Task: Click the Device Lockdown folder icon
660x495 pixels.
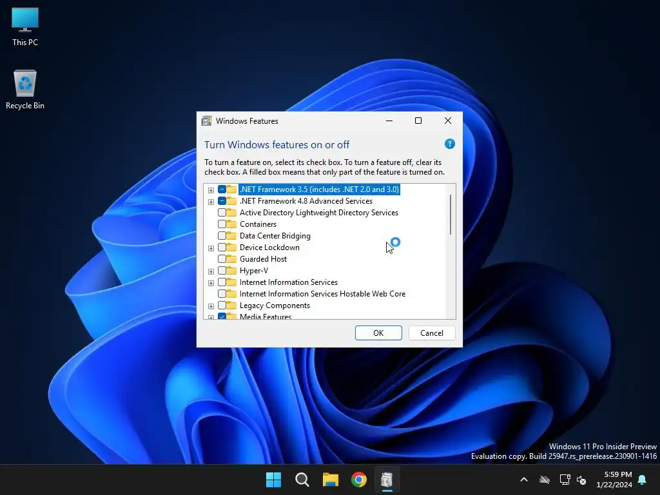Action: [231, 247]
